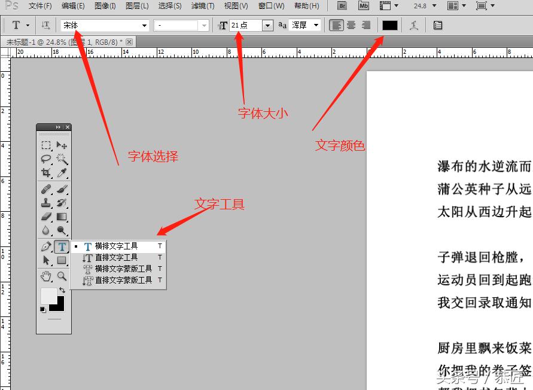Select the Crop tool
Screen dimensions: 533x390
click(x=45, y=172)
